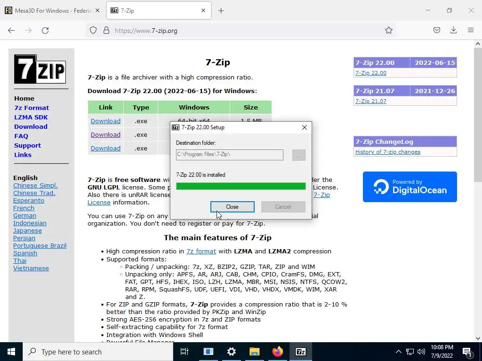This screenshot has height=361, width=482.
Task: Select the 7-Zip setup taskbar icon
Action: [300, 352]
